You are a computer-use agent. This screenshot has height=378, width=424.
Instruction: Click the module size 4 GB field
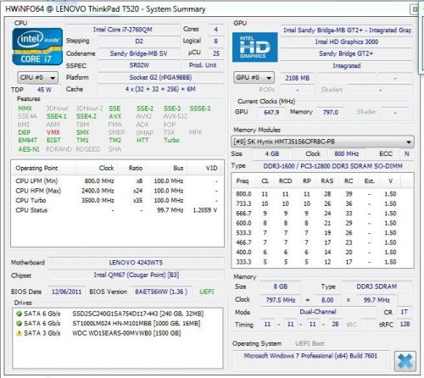pos(272,153)
